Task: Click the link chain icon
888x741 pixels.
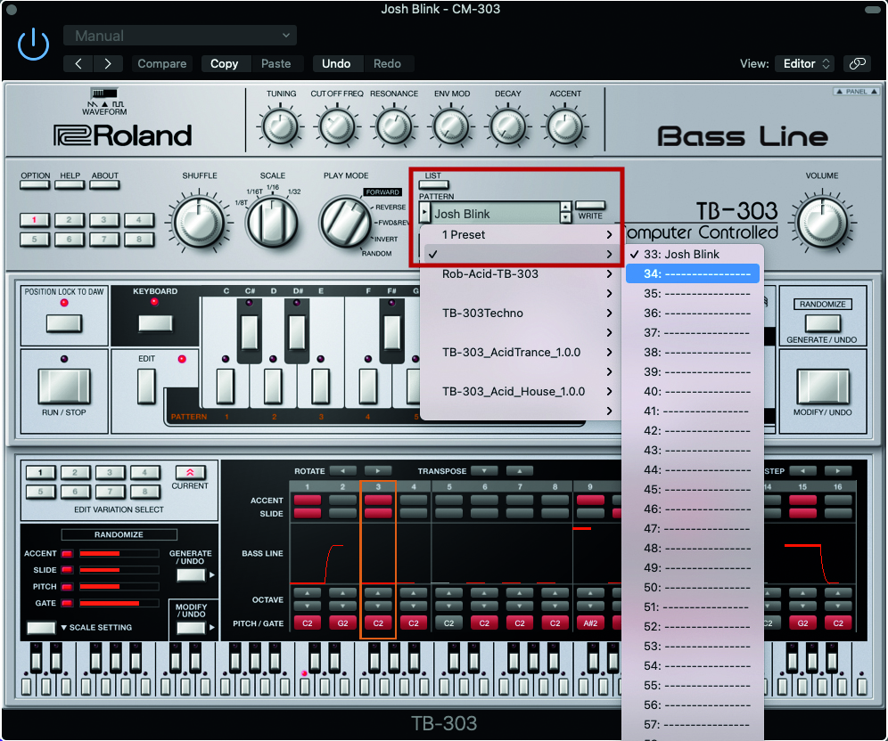Action: (x=858, y=63)
